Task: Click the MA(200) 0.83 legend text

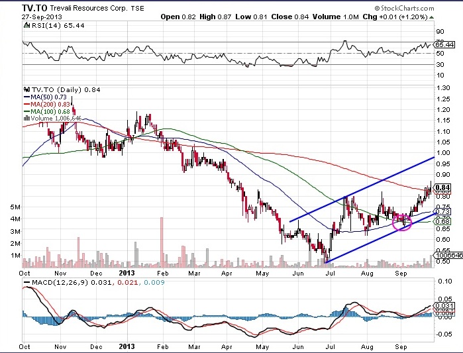Action: tap(50, 104)
